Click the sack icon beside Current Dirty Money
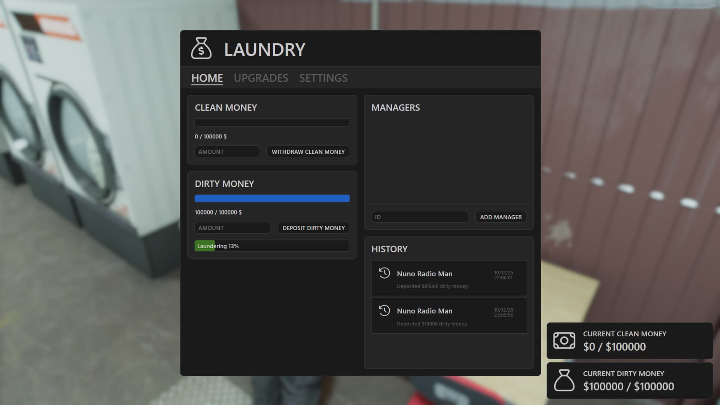The image size is (720, 405). click(x=564, y=380)
